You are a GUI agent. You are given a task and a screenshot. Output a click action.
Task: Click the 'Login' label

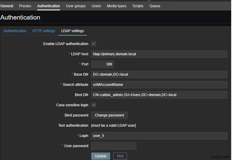[x=84, y=136]
